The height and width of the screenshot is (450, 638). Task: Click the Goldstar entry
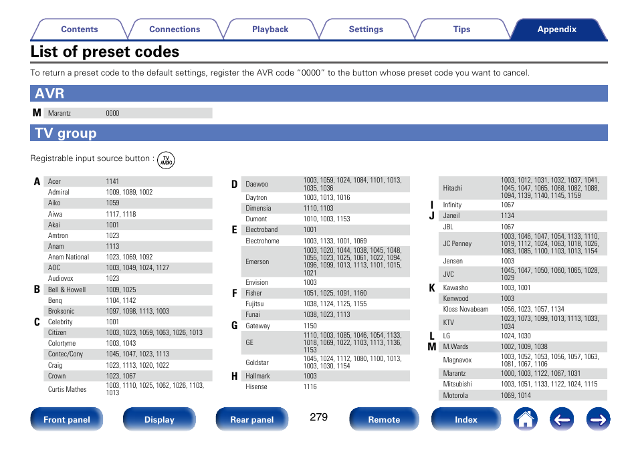(326, 362)
